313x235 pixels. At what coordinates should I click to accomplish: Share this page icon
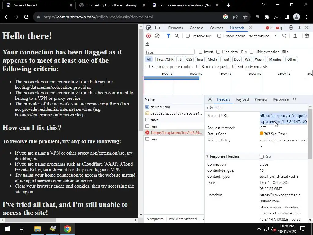(235, 17)
